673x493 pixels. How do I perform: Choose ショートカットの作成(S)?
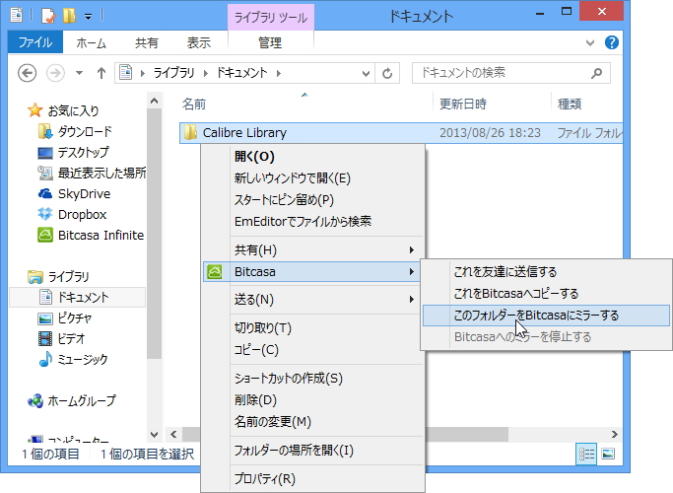(313, 379)
